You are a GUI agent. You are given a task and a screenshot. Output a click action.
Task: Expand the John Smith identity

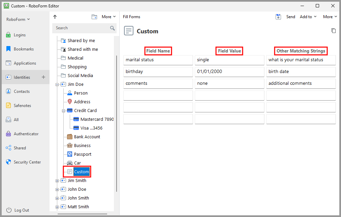click(x=57, y=198)
